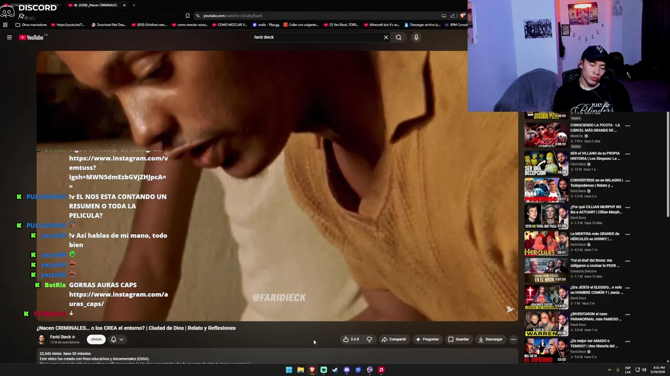Toggle notification bell for Farid Dieck
Viewport: 670px width, 376px height.
coord(113,339)
